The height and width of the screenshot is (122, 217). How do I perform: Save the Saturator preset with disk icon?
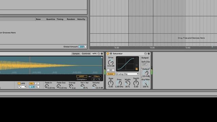[x=149, y=54]
